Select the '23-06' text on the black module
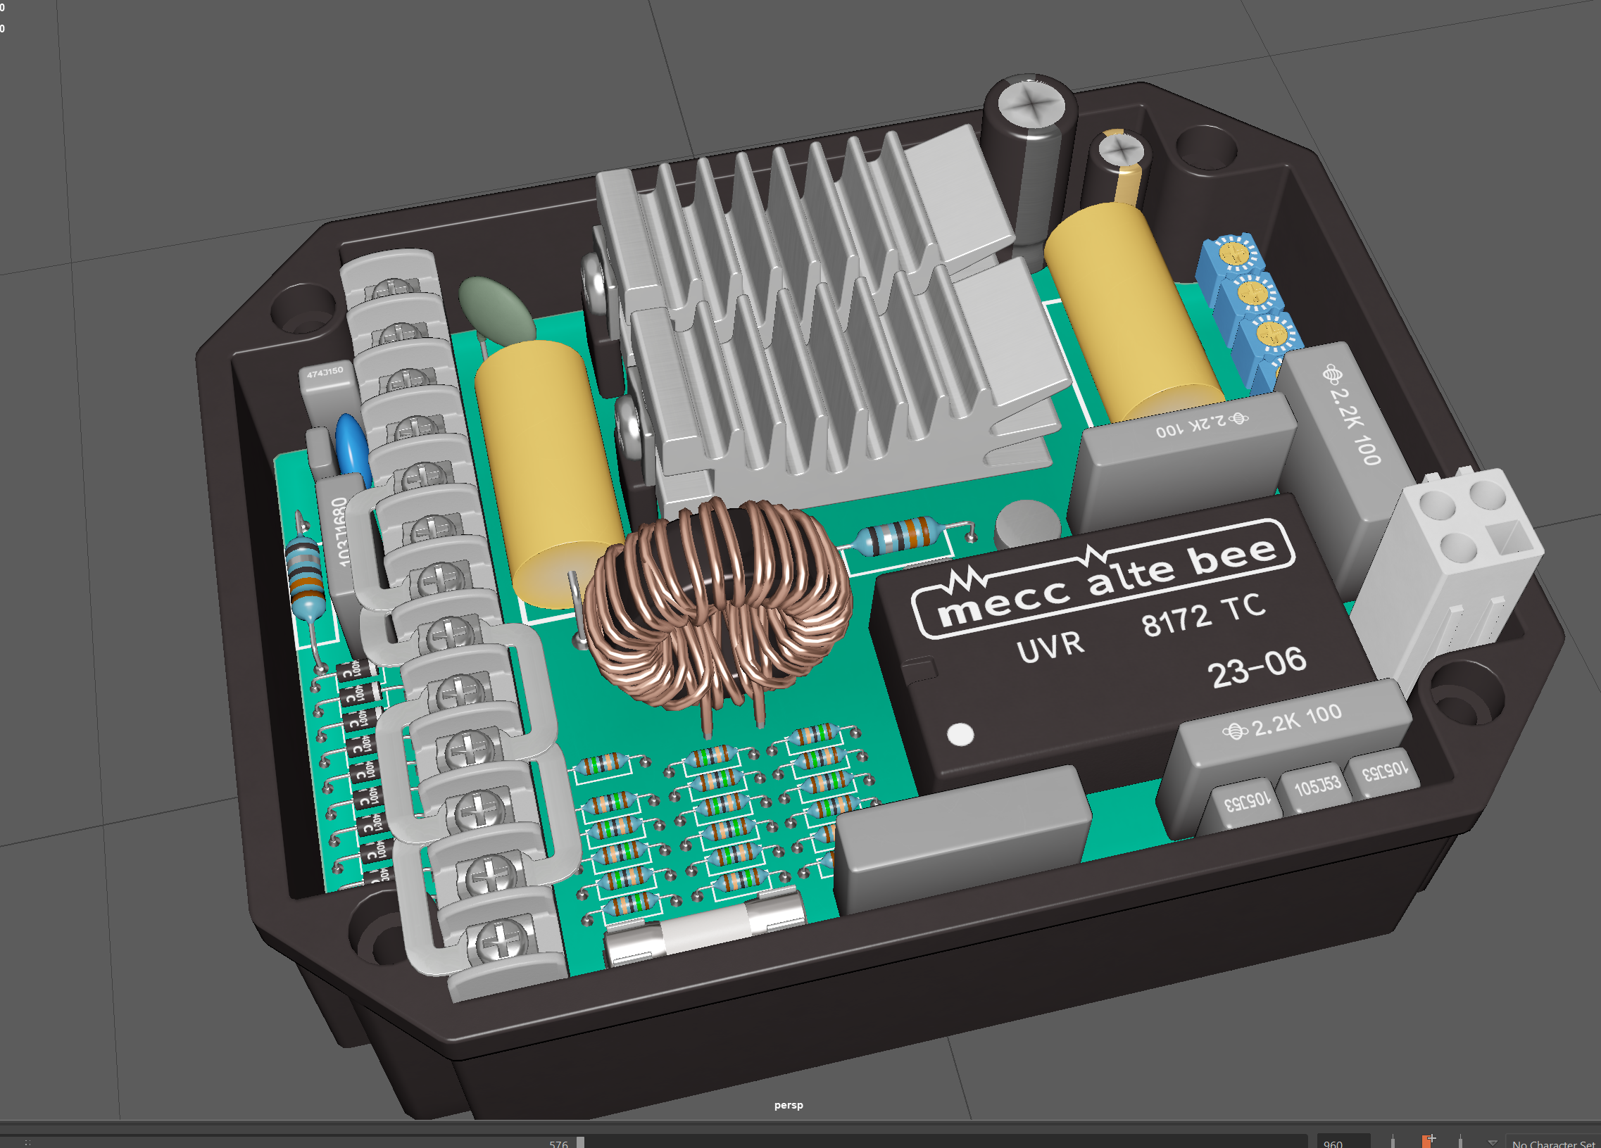Image resolution: width=1601 pixels, height=1148 pixels. (1257, 667)
